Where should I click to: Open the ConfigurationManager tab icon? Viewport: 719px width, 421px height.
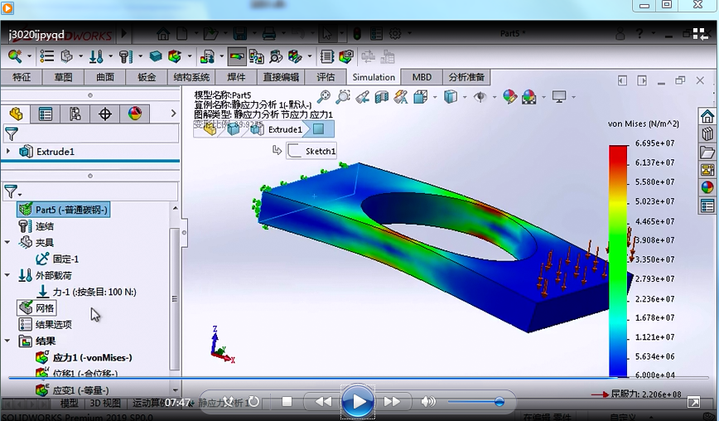(x=75, y=114)
